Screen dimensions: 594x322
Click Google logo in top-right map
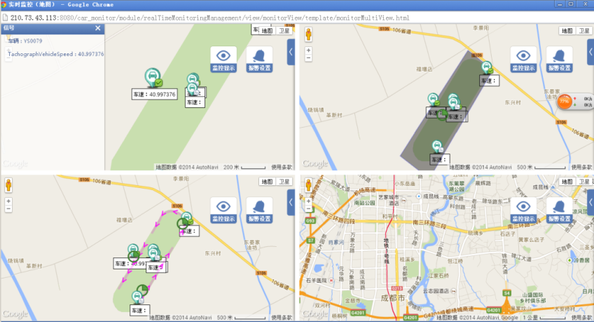coord(315,163)
